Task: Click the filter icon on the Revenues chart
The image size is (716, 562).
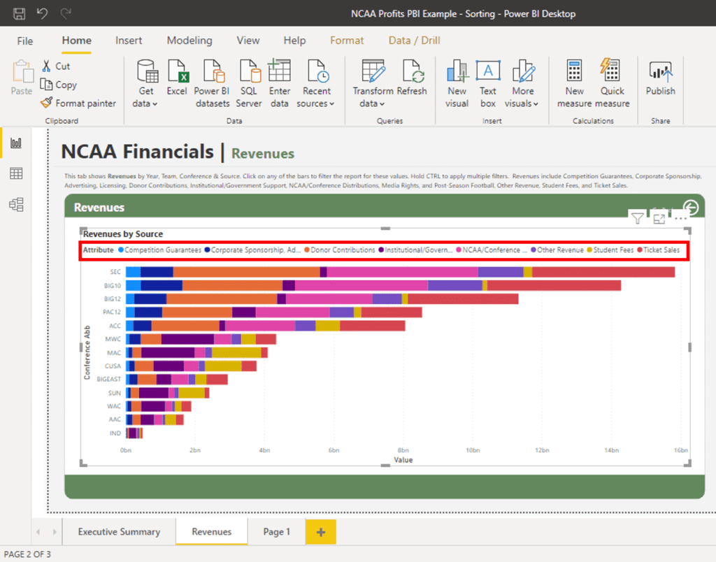Action: coord(637,218)
